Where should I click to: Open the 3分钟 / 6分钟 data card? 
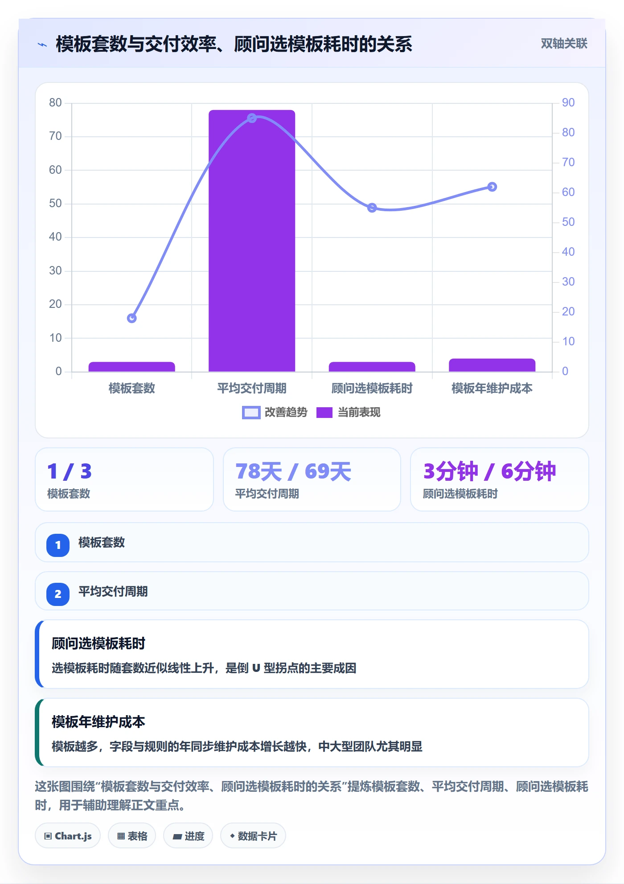pyautogui.click(x=499, y=479)
